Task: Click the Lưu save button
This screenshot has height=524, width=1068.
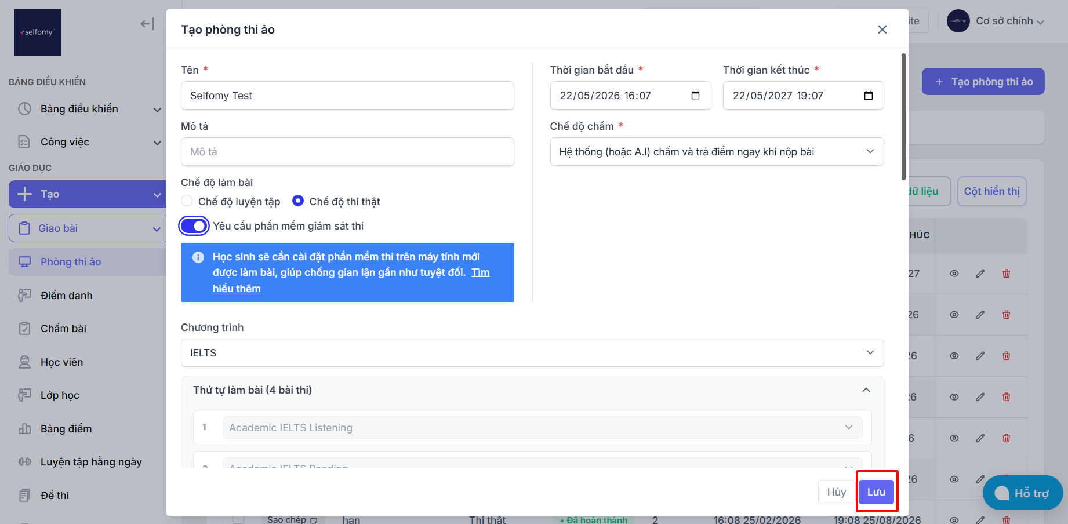Action: (x=876, y=492)
